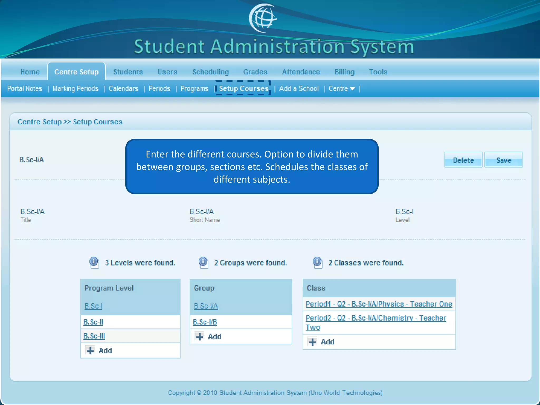Click the plus icon in the Group list
540x405 pixels.
(200, 336)
